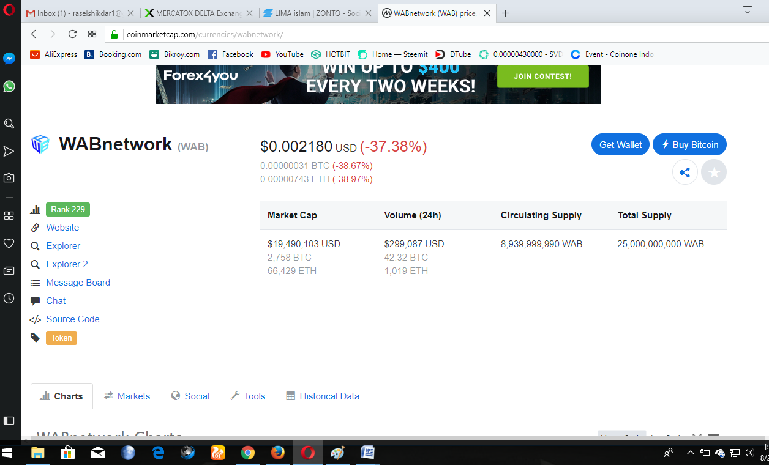This screenshot has width=769, height=471.
Task: Open the Explorer link
Action: tap(63, 246)
